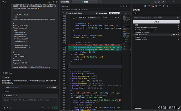The image size is (181, 111).
Task: Open the Auto model dropdown
Action: pyautogui.click(x=44, y=108)
